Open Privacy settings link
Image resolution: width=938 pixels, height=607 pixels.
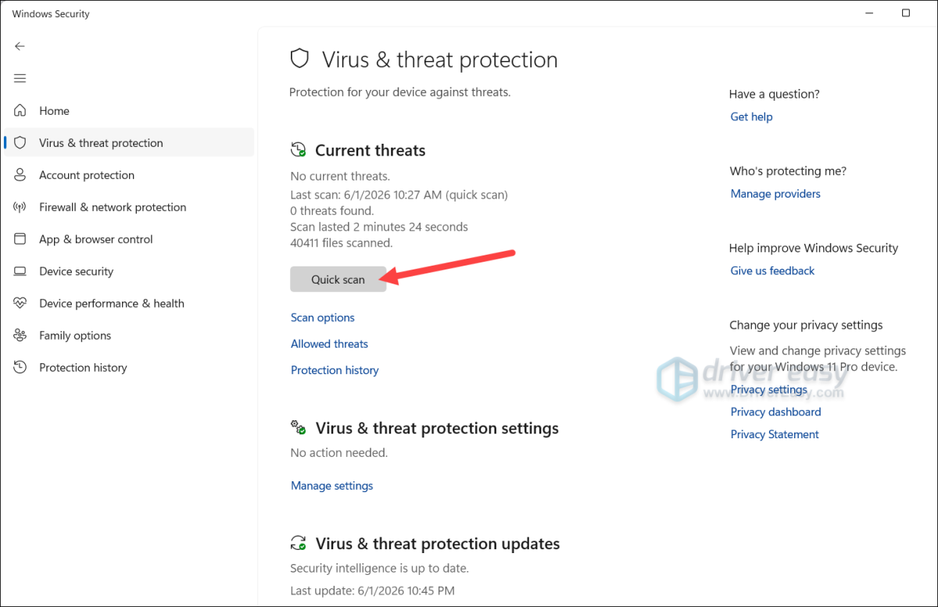tap(769, 389)
